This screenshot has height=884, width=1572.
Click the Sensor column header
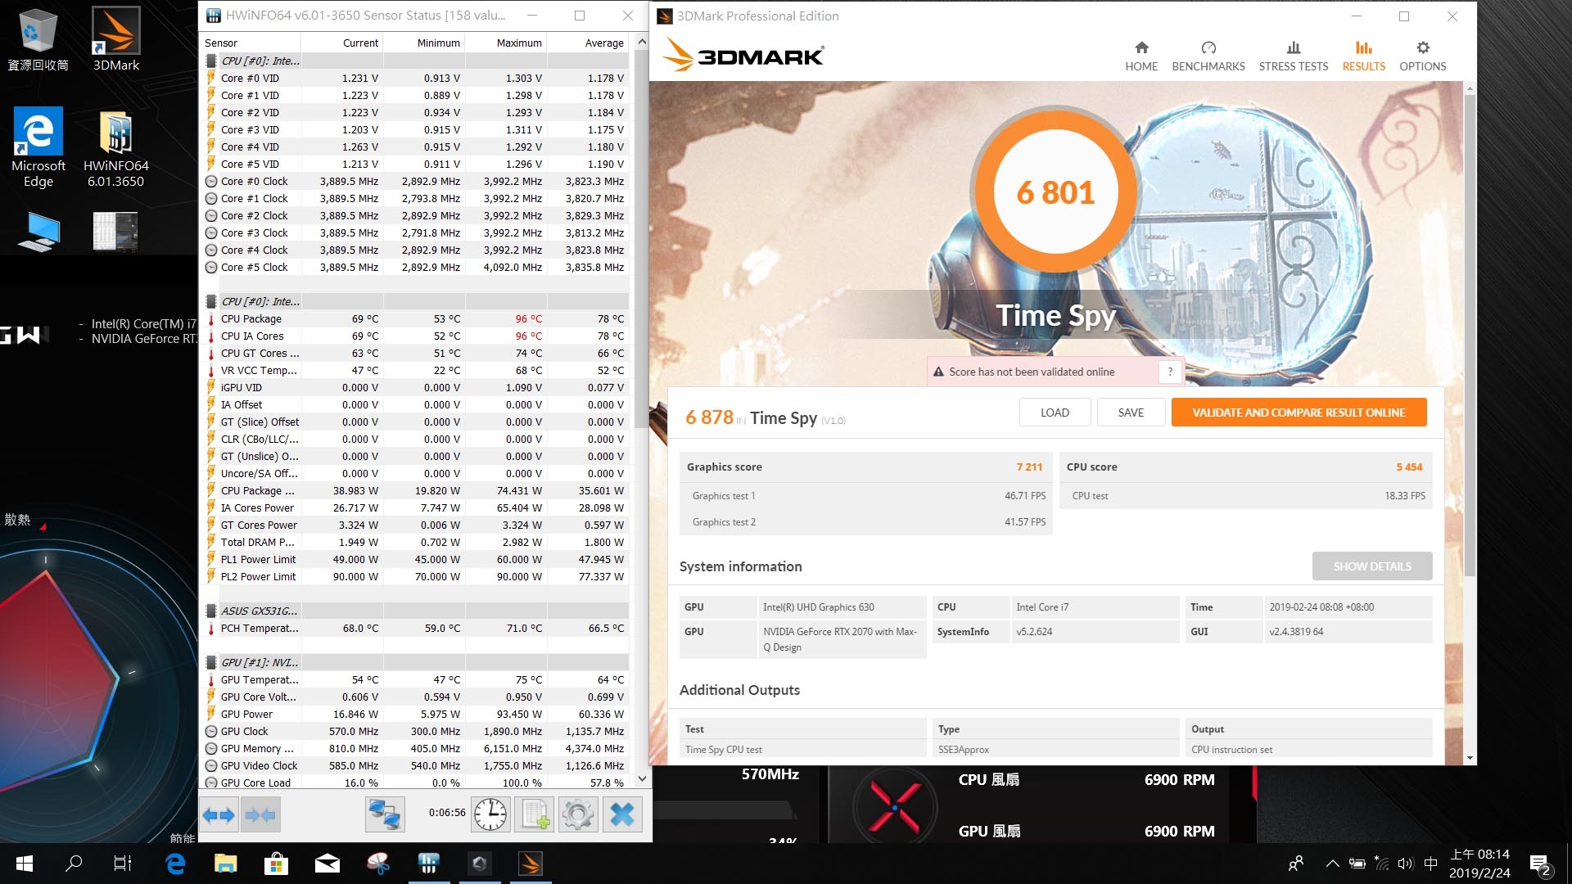click(x=251, y=43)
